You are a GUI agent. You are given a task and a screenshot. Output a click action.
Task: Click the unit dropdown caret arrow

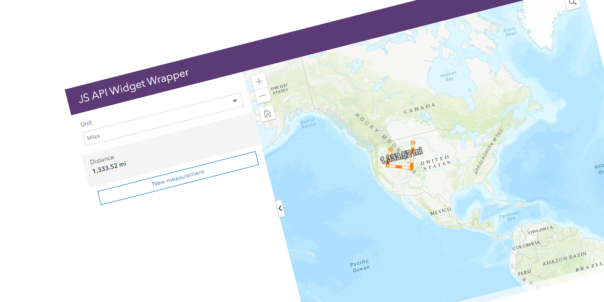pyautogui.click(x=235, y=101)
